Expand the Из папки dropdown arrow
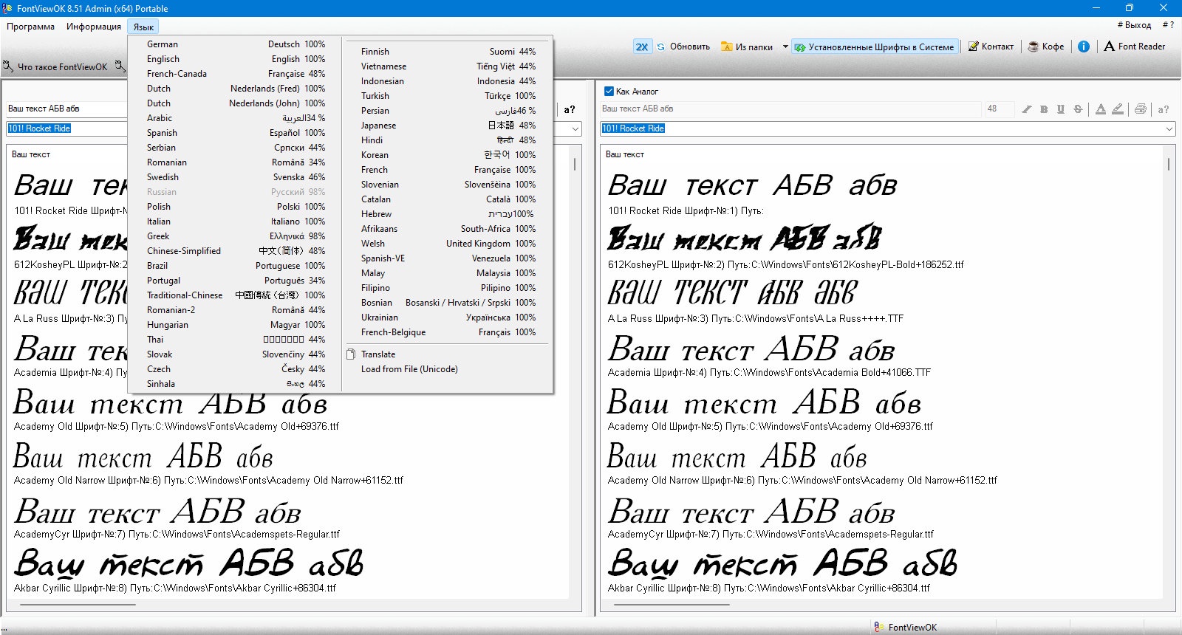 click(785, 47)
